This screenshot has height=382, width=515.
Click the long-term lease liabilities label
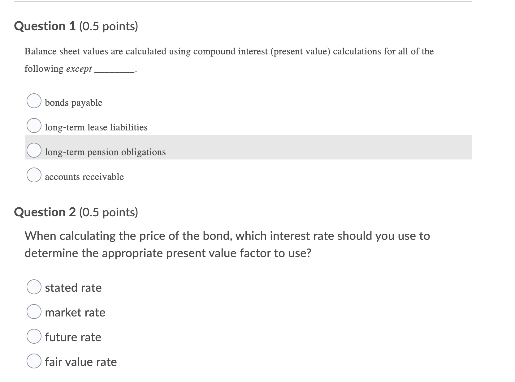coord(96,127)
